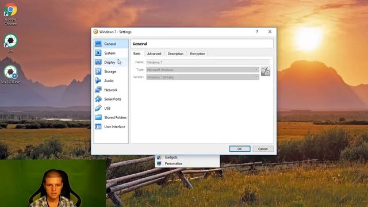Select the Audio speaker icon
The height and width of the screenshot is (207, 368).
(98, 80)
